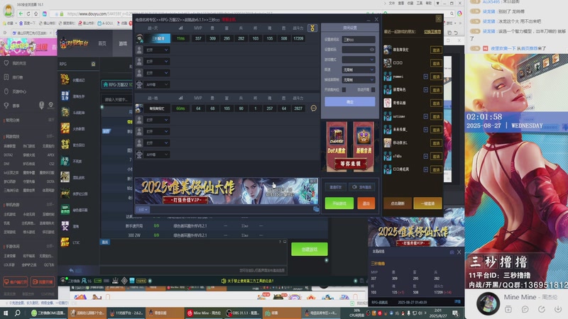
Task: Click orange 退出 exit button
Action: (366, 203)
